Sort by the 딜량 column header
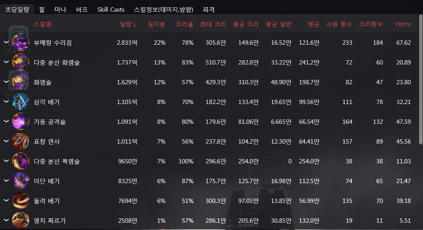The width and height of the screenshot is (423, 230). [x=128, y=24]
